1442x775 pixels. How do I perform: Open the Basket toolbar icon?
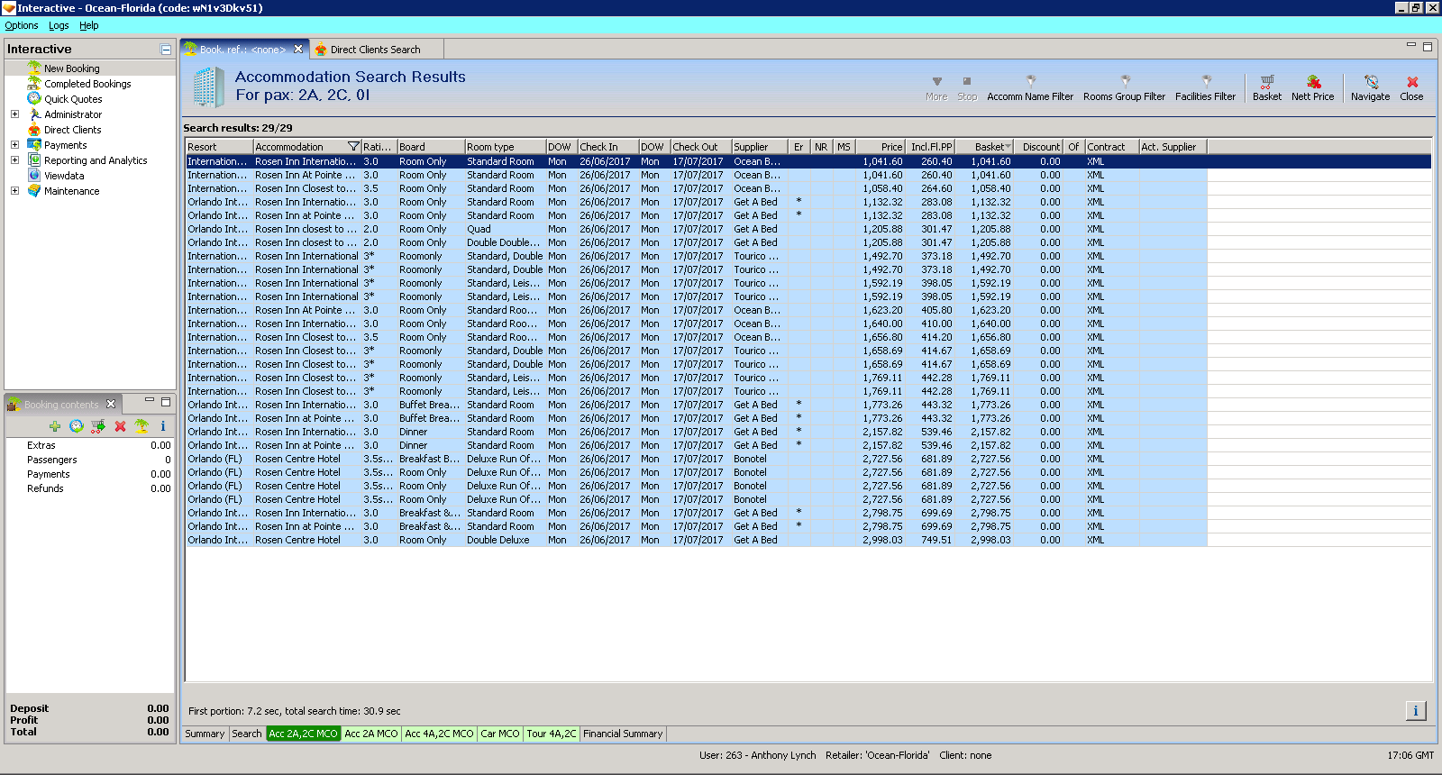point(1266,83)
